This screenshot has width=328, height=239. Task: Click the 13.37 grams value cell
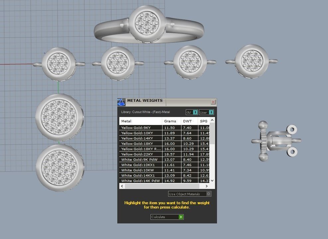[x=171, y=138]
